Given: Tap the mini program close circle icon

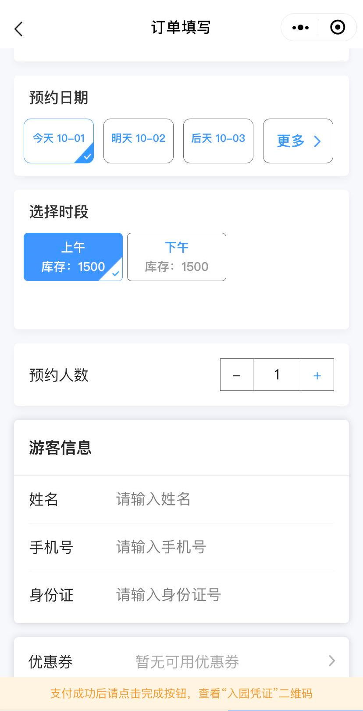Looking at the screenshot, I should 337,28.
